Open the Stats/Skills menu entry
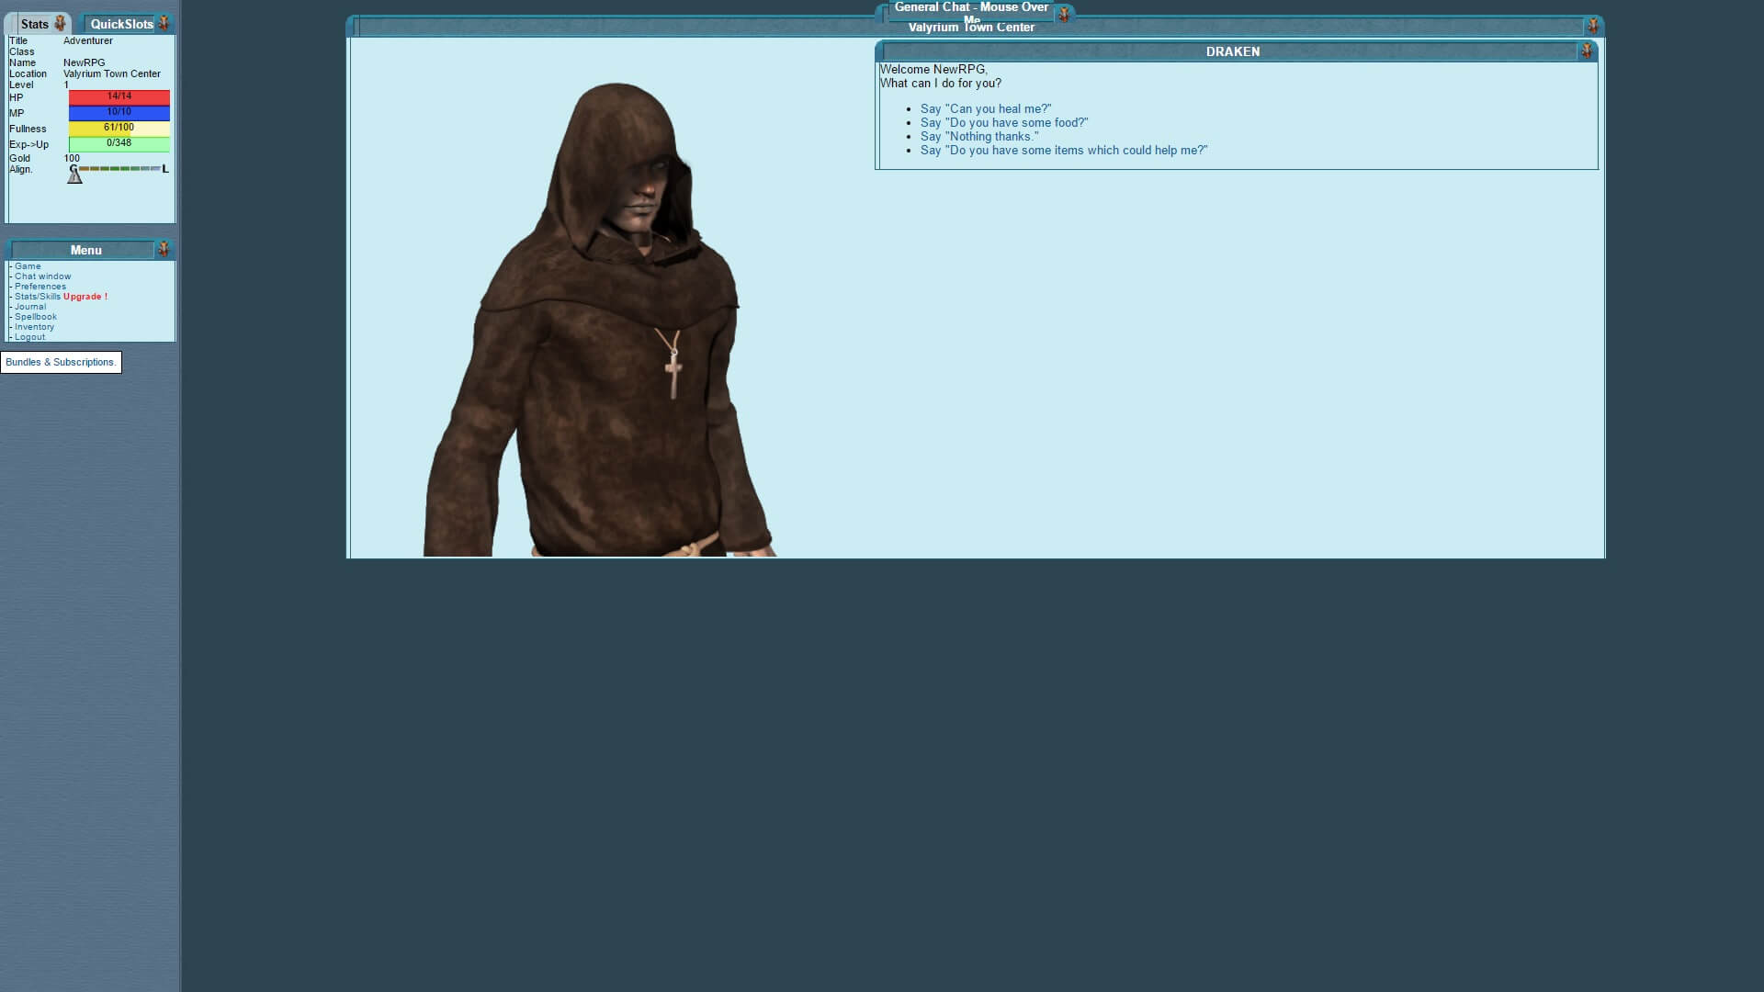This screenshot has height=992, width=1764. click(38, 297)
